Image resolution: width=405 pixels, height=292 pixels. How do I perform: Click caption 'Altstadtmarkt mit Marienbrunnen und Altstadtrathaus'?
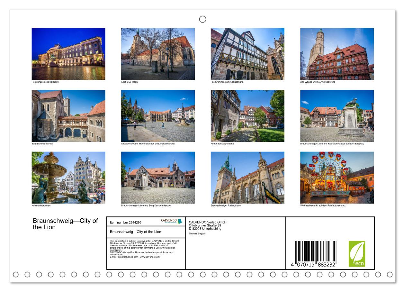(148, 143)
